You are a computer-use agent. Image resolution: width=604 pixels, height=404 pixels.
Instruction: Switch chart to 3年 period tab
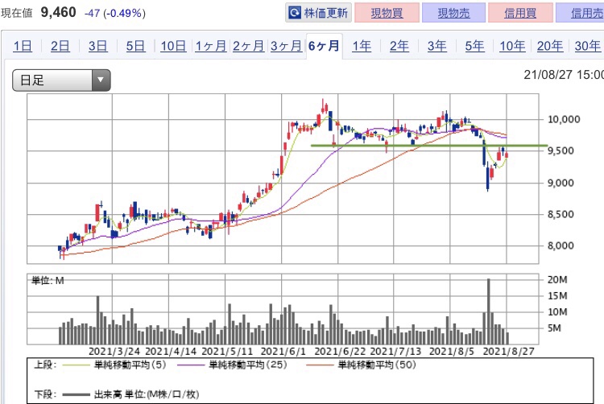(437, 46)
